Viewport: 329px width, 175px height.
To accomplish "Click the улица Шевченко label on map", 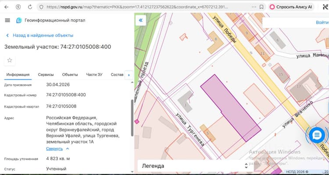I will pos(297,114).
